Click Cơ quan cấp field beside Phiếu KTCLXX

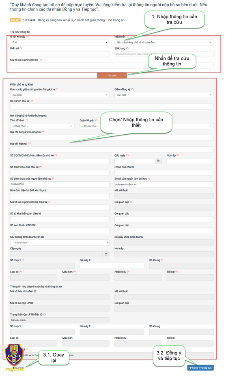pos(164,231)
